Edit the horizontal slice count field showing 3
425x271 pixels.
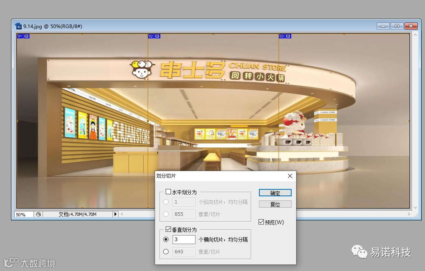(x=184, y=239)
